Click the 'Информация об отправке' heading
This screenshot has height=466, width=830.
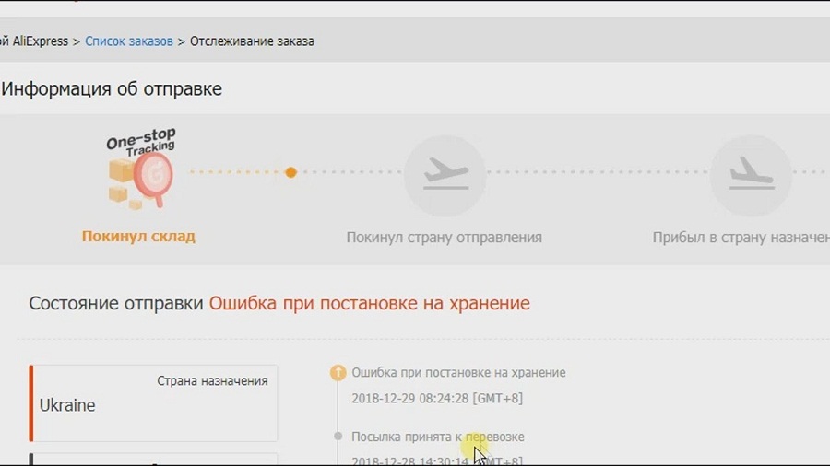pyautogui.click(x=112, y=89)
